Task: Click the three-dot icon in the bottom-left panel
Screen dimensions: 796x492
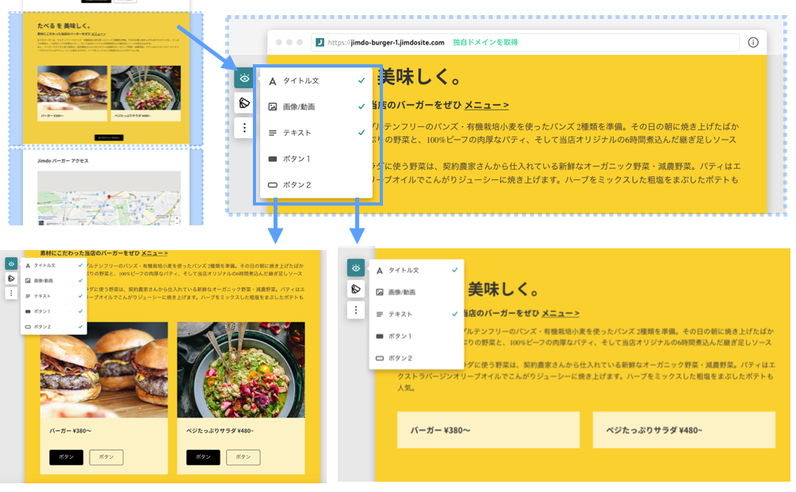Action: [x=11, y=294]
